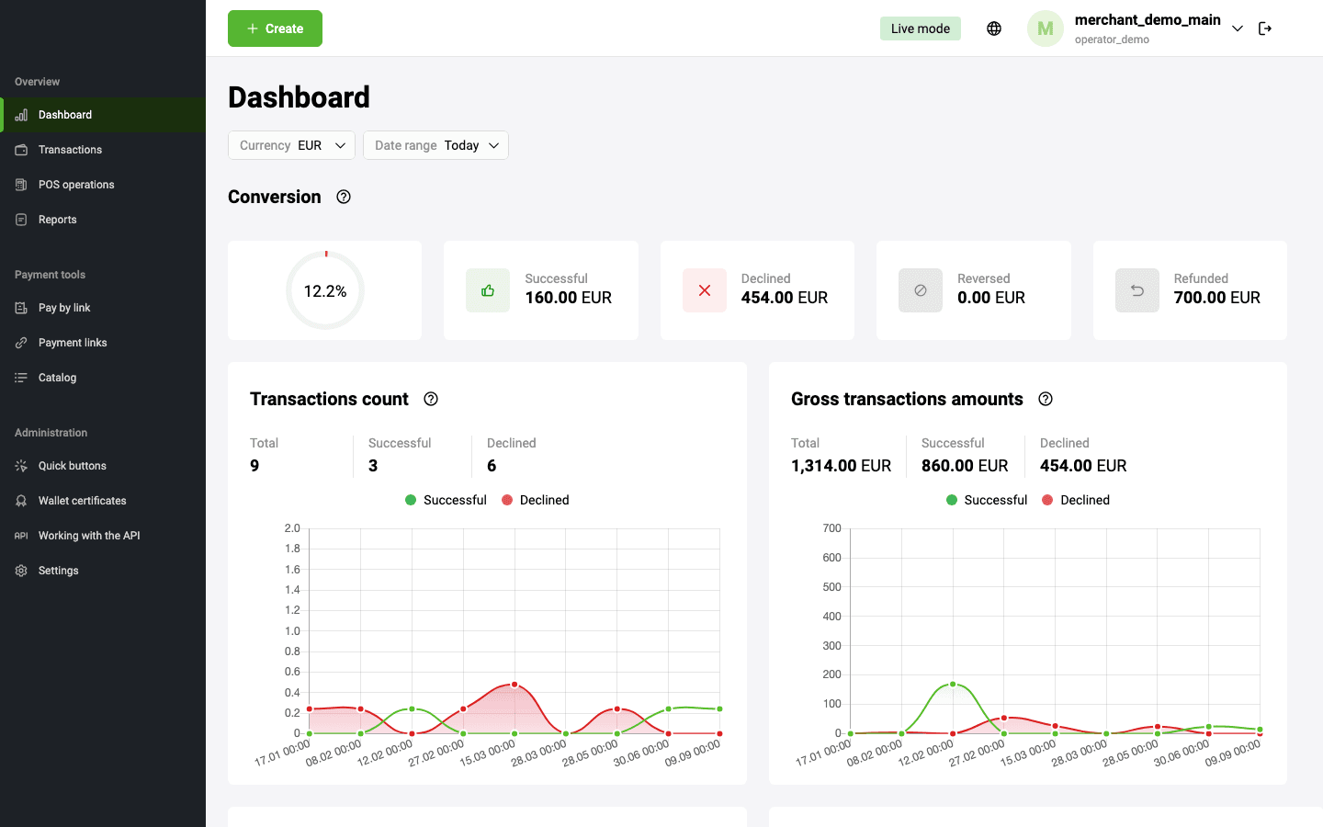Toggle Successful series in Gross amounts legend
The image size is (1323, 827).
[987, 500]
